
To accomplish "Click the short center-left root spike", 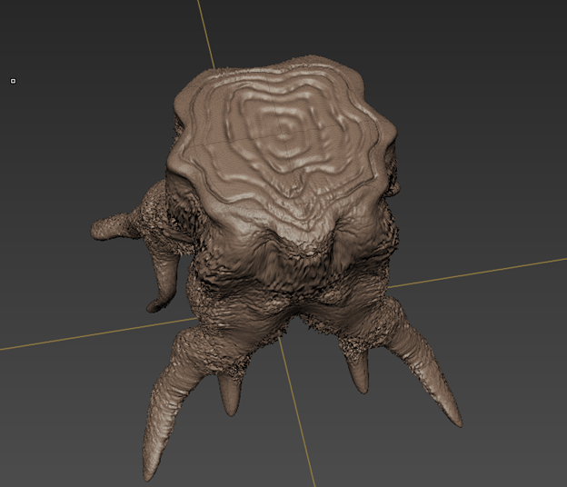I will [231, 395].
